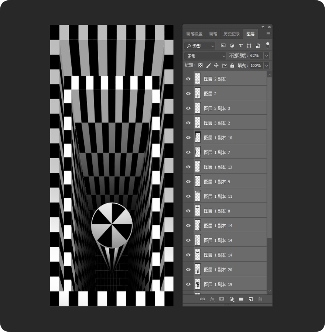This screenshot has height=332, width=325.
Task: Open the layers panel flyout menu
Action: click(x=268, y=34)
